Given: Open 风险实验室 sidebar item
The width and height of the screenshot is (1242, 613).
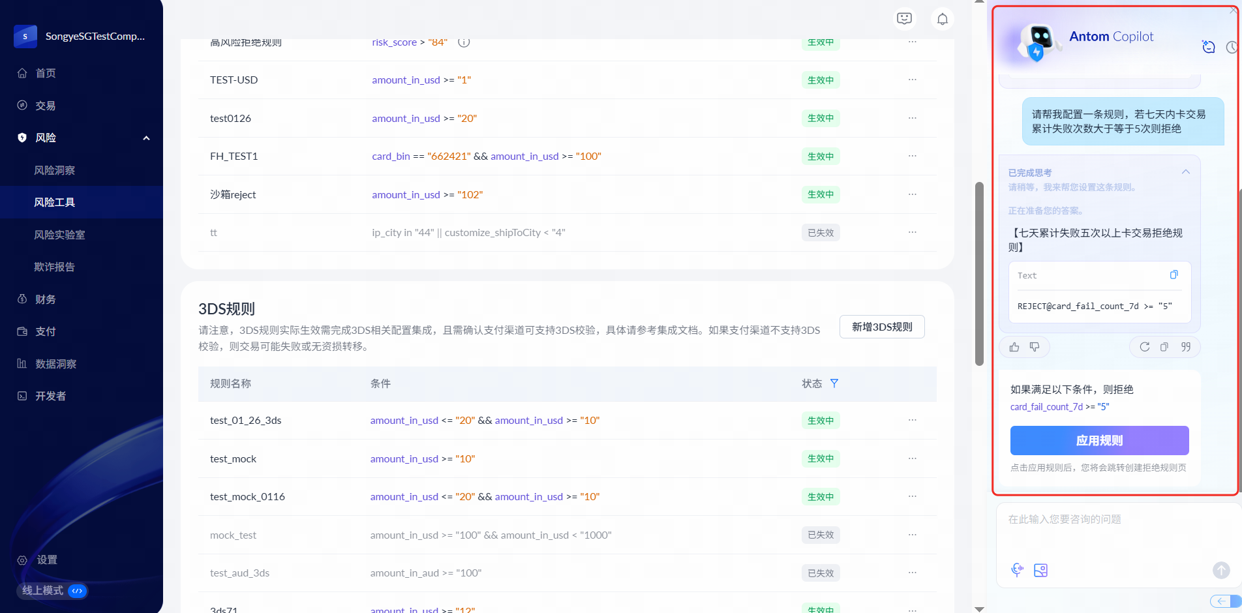Looking at the screenshot, I should point(59,235).
